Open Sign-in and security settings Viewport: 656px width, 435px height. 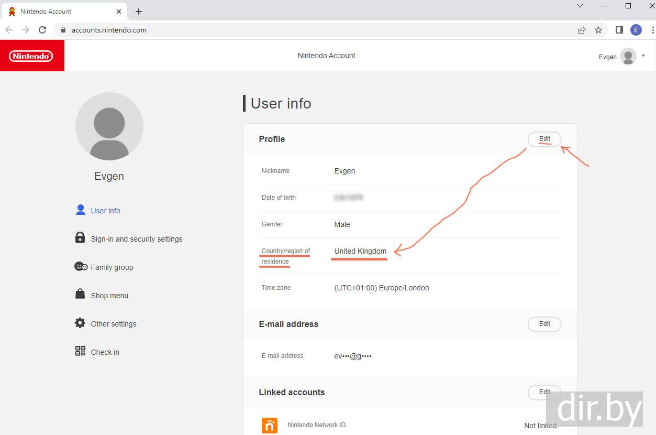click(136, 239)
